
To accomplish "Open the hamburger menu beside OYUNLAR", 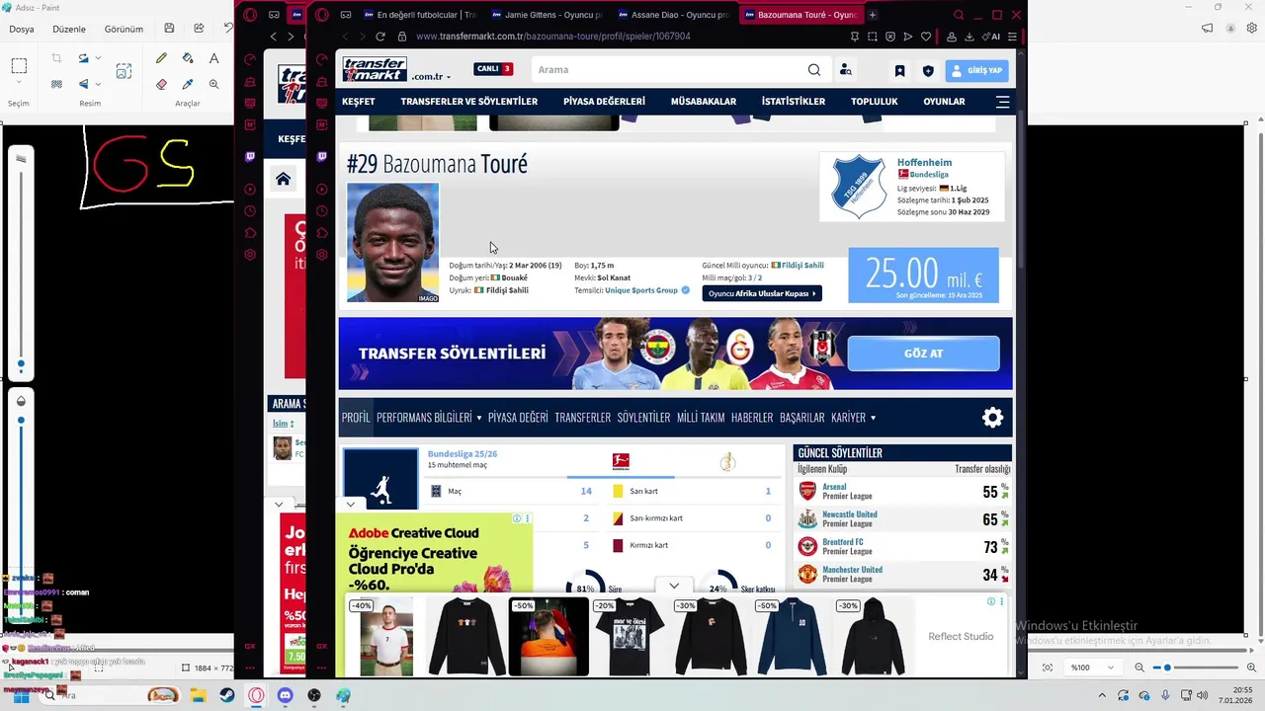I will 1003,102.
